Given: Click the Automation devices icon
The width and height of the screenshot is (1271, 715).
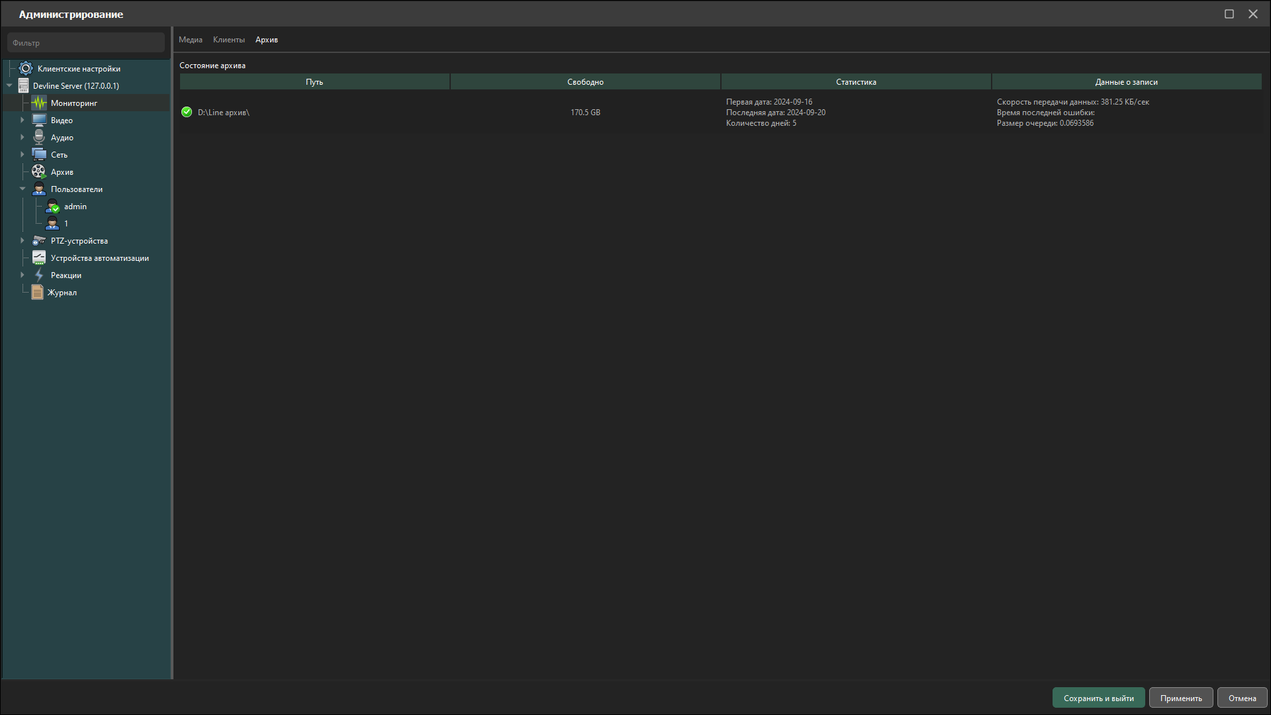Looking at the screenshot, I should (x=39, y=258).
